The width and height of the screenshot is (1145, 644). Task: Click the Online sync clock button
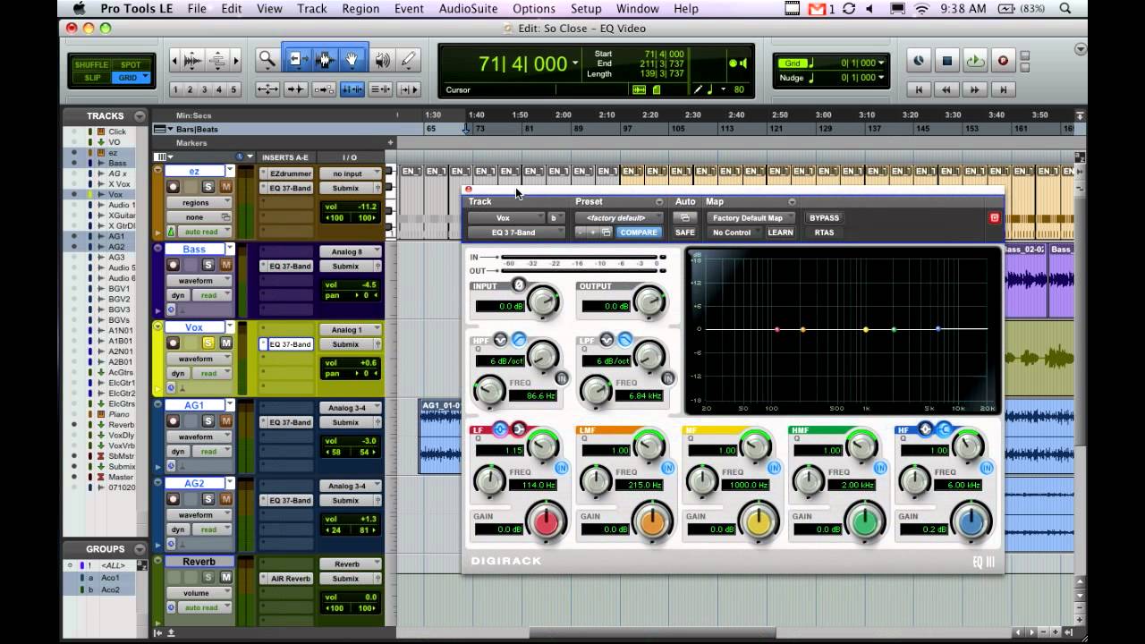919,61
